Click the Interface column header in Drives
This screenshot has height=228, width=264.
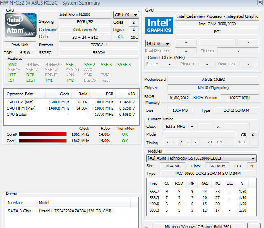click(x=21, y=203)
